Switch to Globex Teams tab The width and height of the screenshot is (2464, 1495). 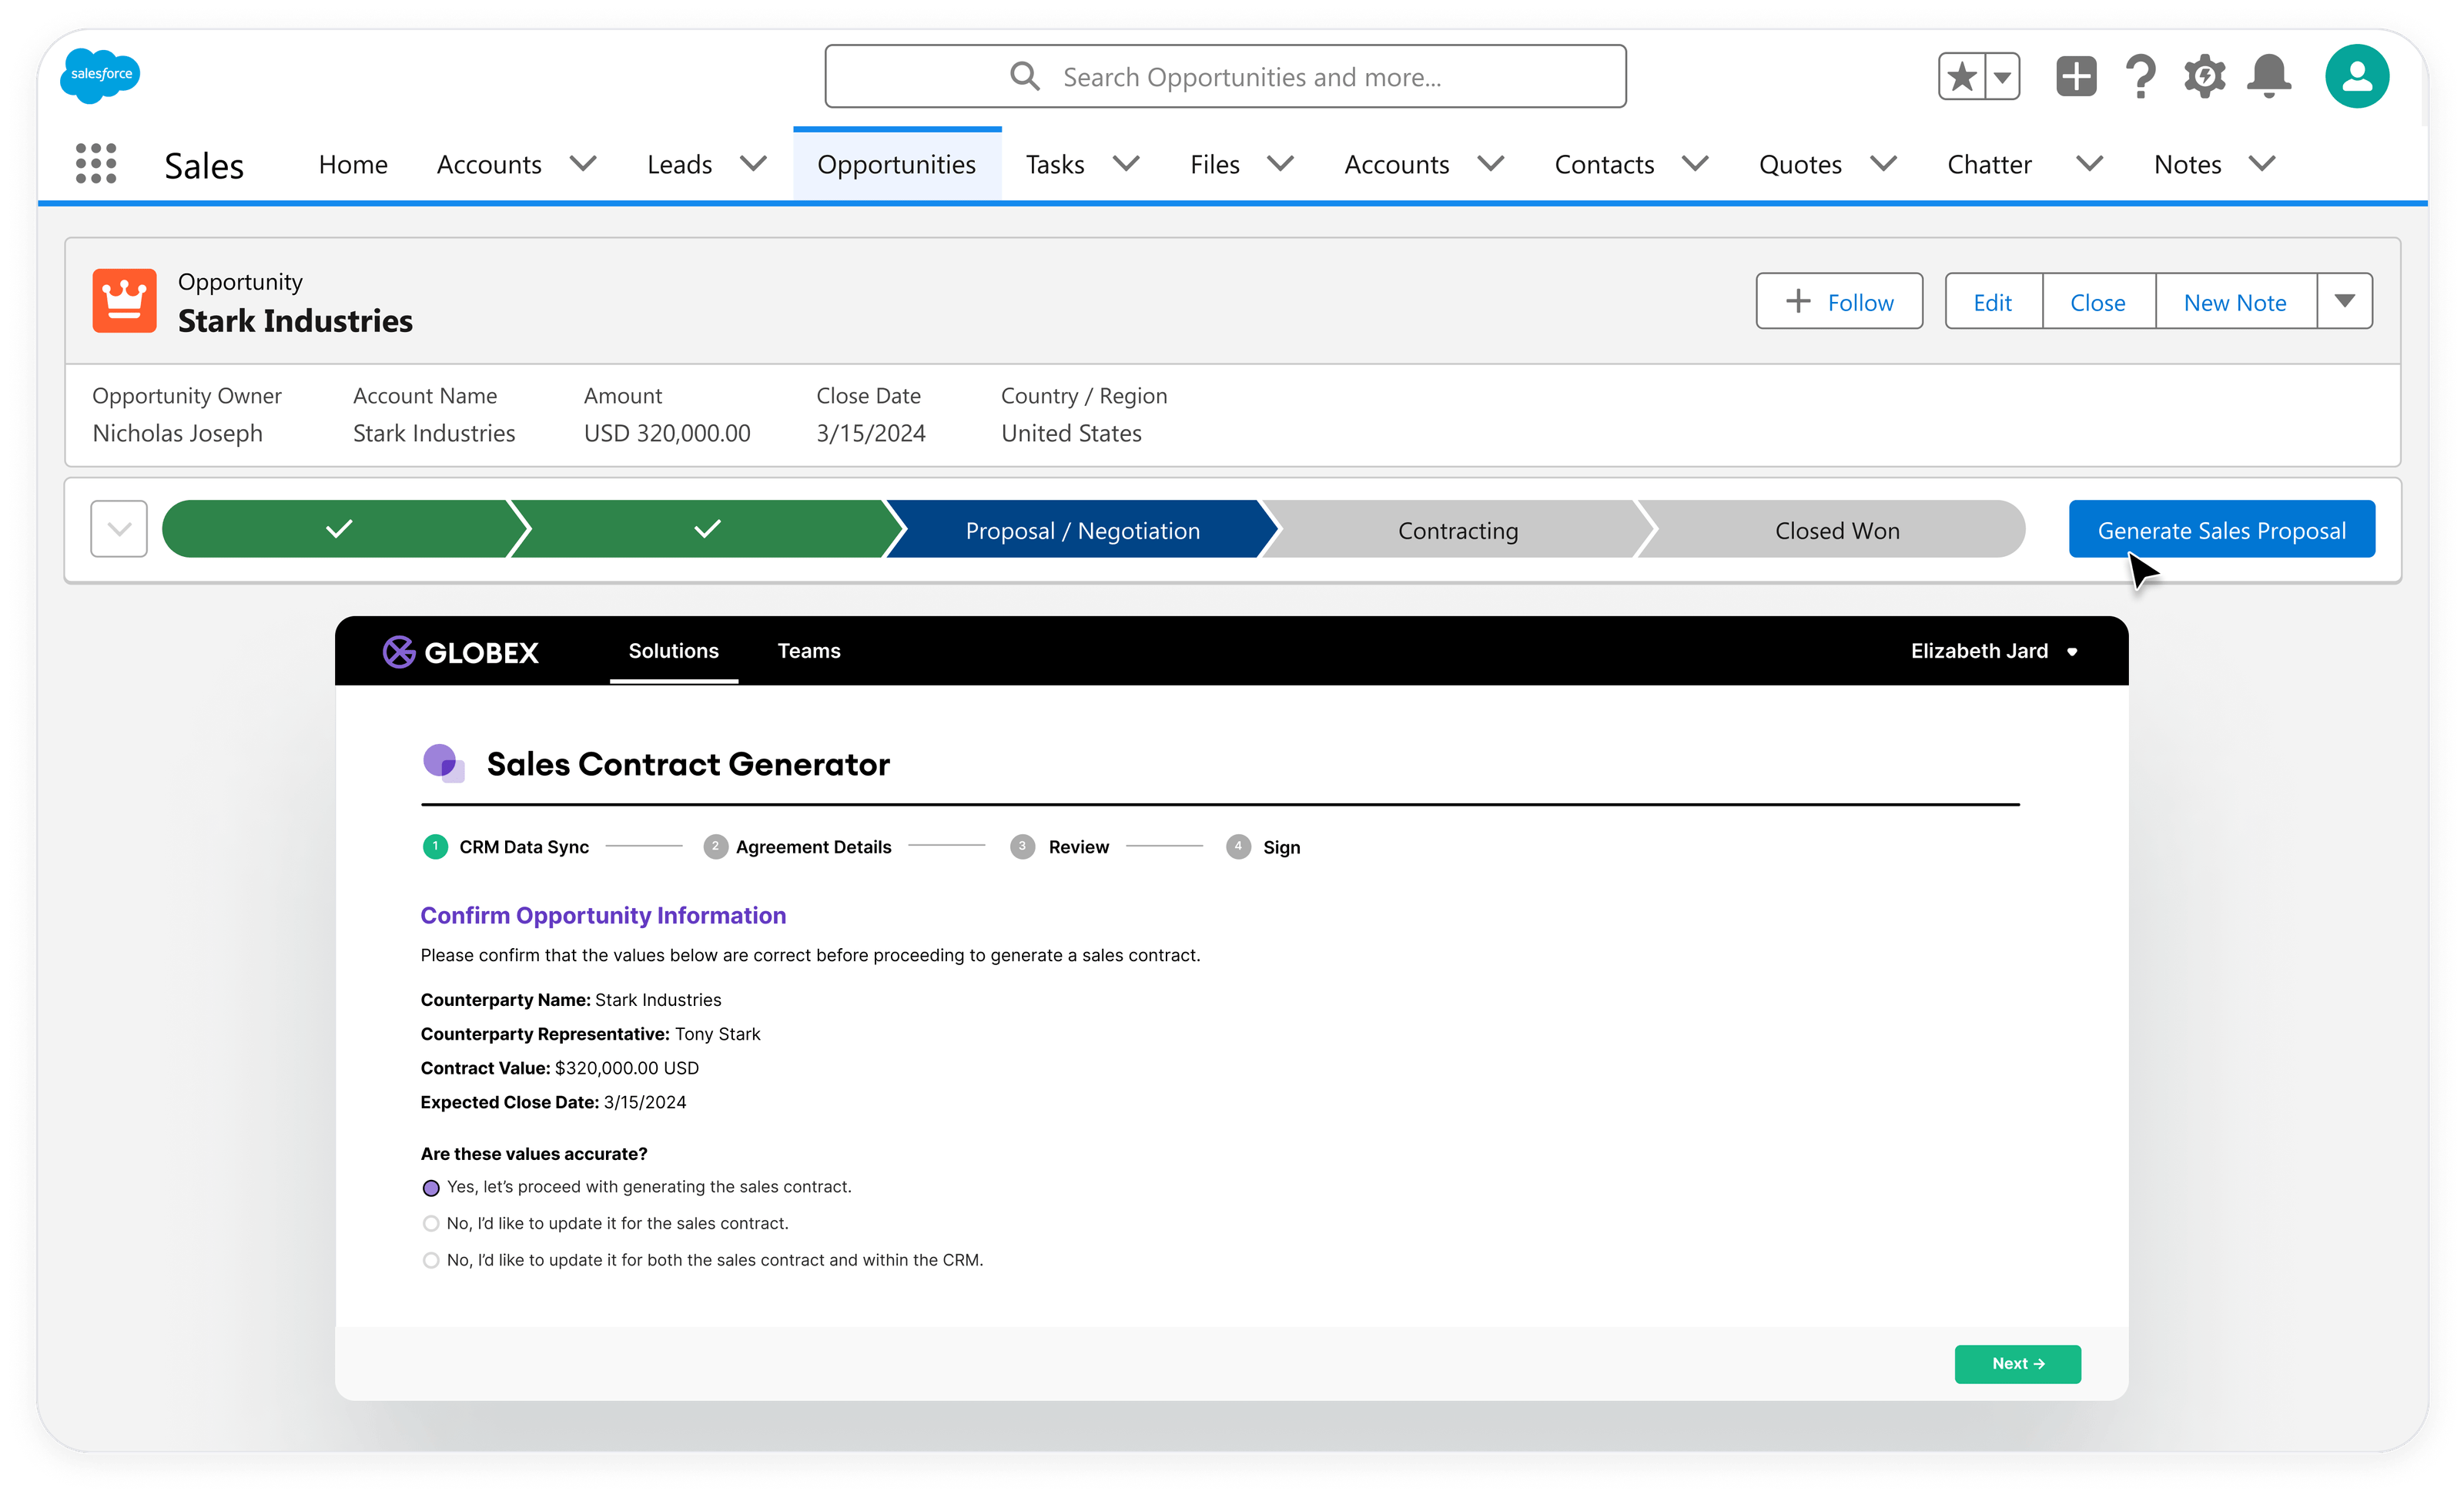(809, 651)
